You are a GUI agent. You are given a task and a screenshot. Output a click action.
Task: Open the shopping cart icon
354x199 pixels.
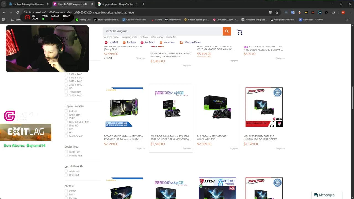(x=240, y=32)
